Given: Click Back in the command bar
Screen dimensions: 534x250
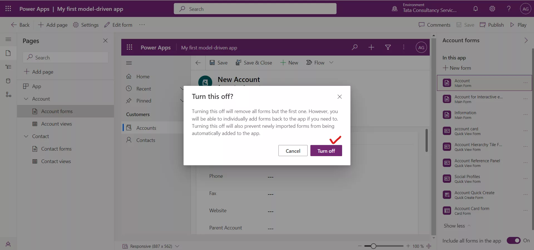Looking at the screenshot, I should [20, 25].
